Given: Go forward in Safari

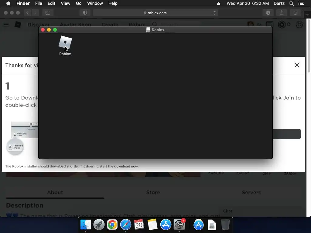Looking at the screenshot, I should click(35, 13).
